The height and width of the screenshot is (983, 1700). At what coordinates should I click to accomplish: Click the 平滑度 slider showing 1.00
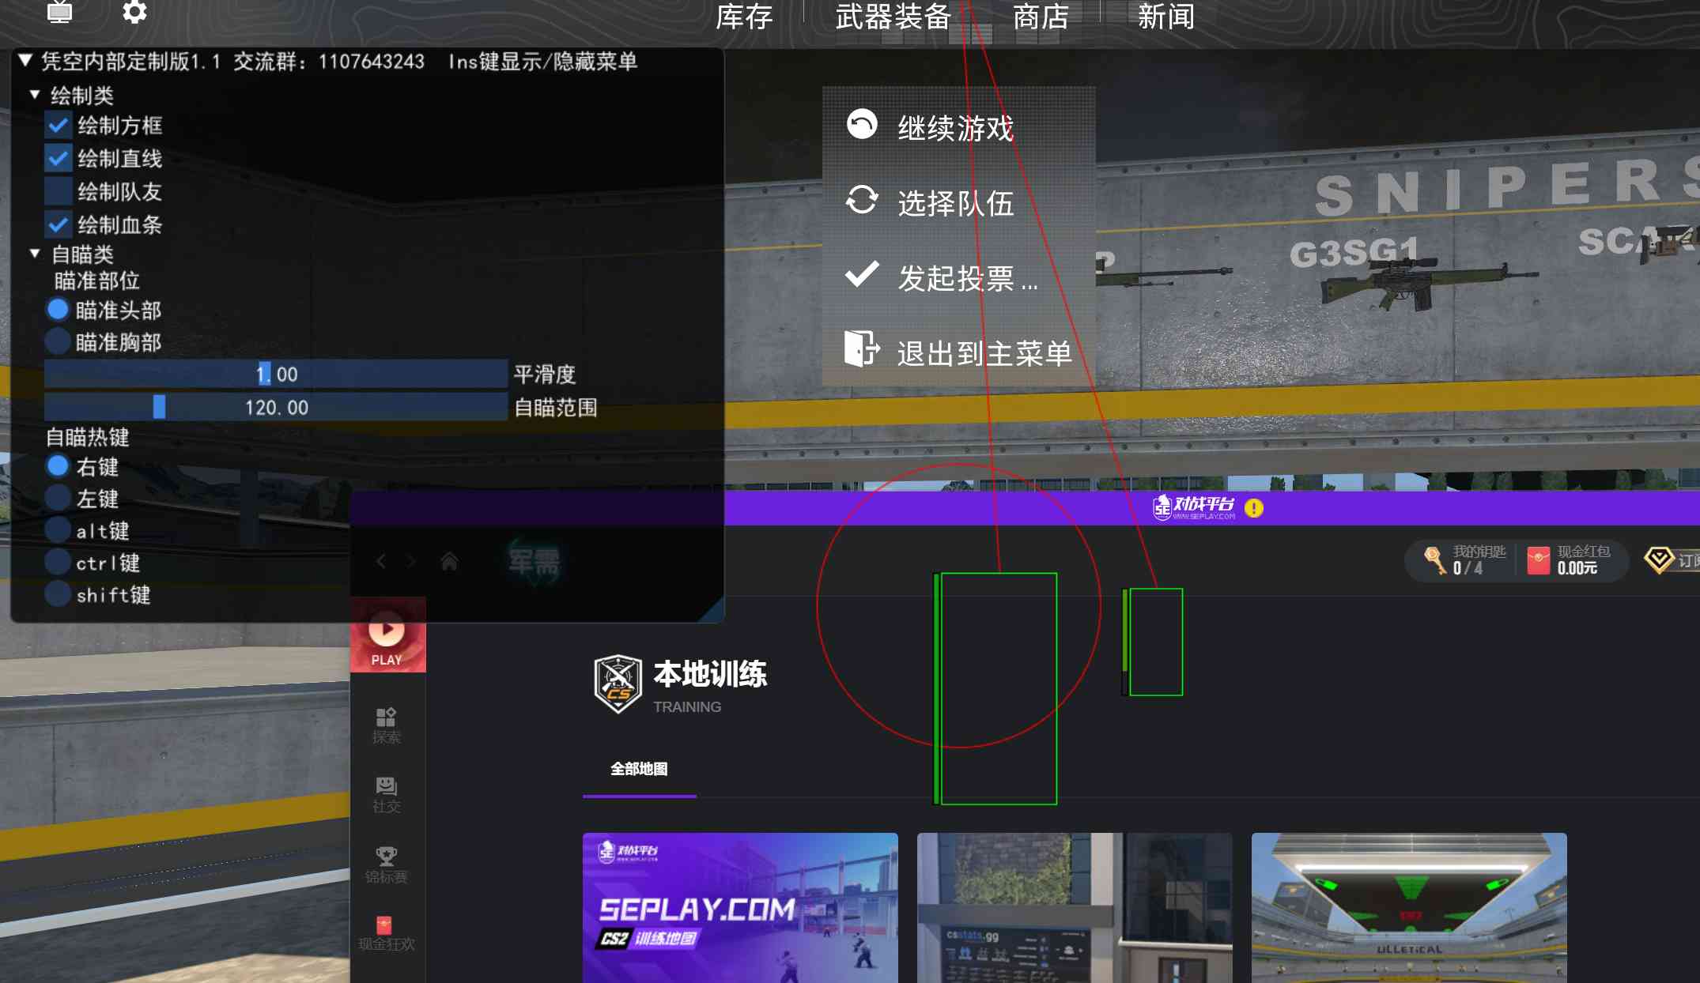pyautogui.click(x=276, y=374)
